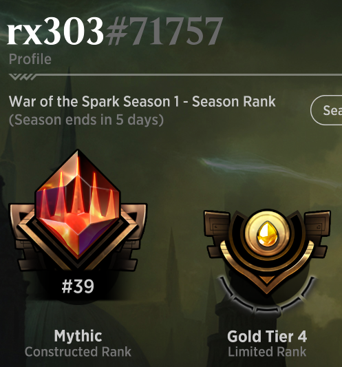Click the right bronze wing of Gold badge
Screen dimensions: 342x367
pyautogui.click(x=317, y=233)
